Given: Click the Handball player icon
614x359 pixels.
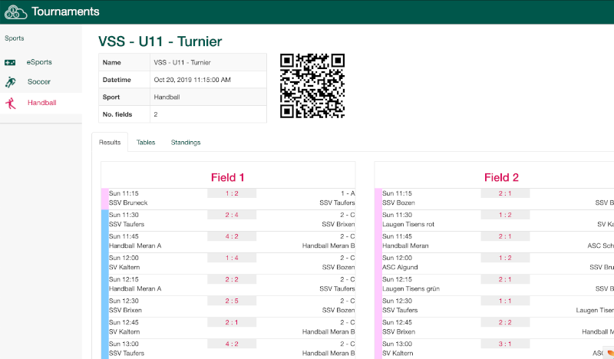Looking at the screenshot, I should [11, 103].
